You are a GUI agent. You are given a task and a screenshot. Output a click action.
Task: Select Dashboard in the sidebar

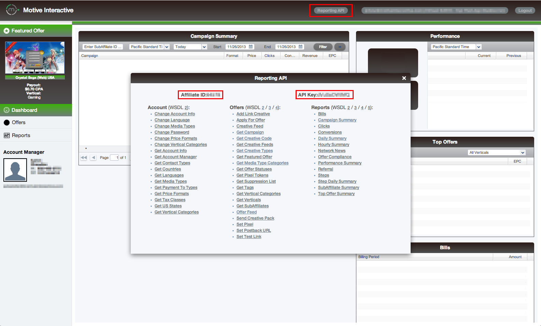pos(24,110)
